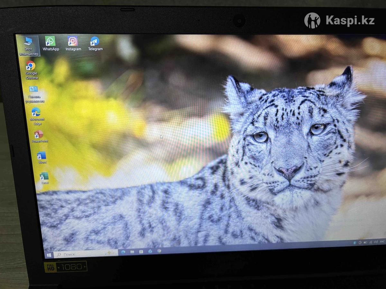Open Microsoft Store from the taskbar
This screenshot has height=289, width=386.
141,251
